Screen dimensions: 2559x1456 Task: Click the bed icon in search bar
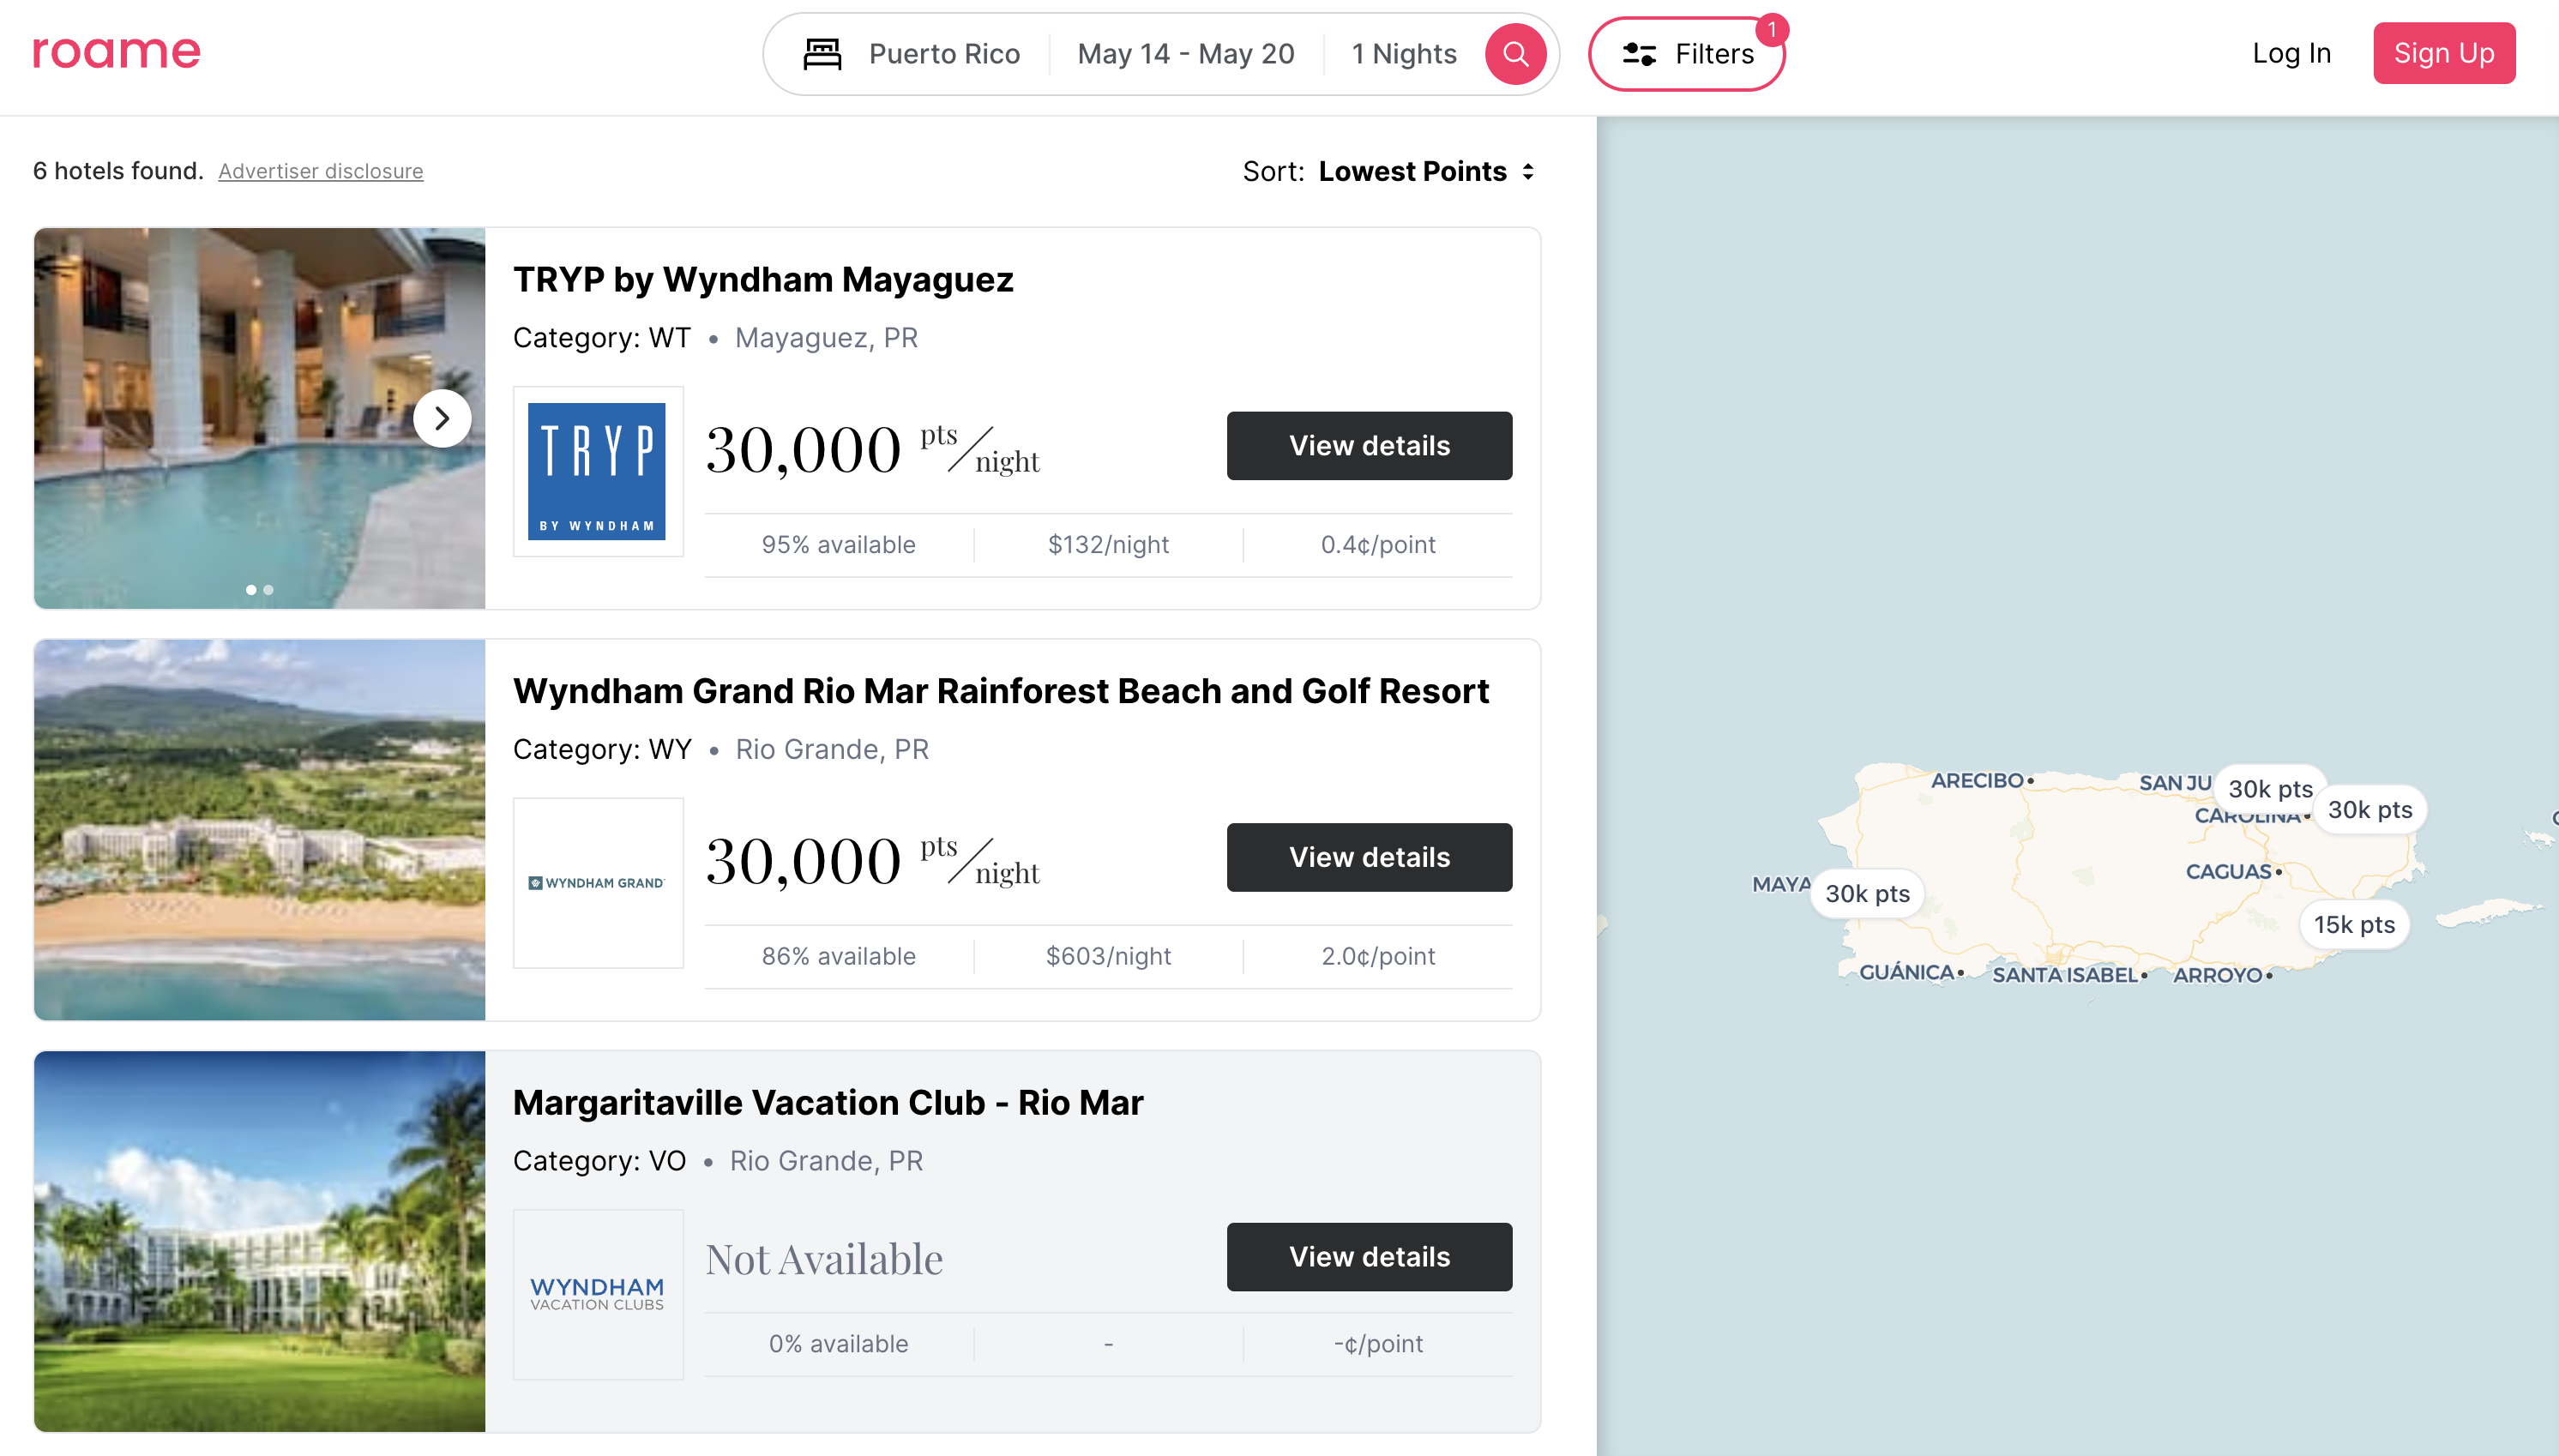click(822, 54)
